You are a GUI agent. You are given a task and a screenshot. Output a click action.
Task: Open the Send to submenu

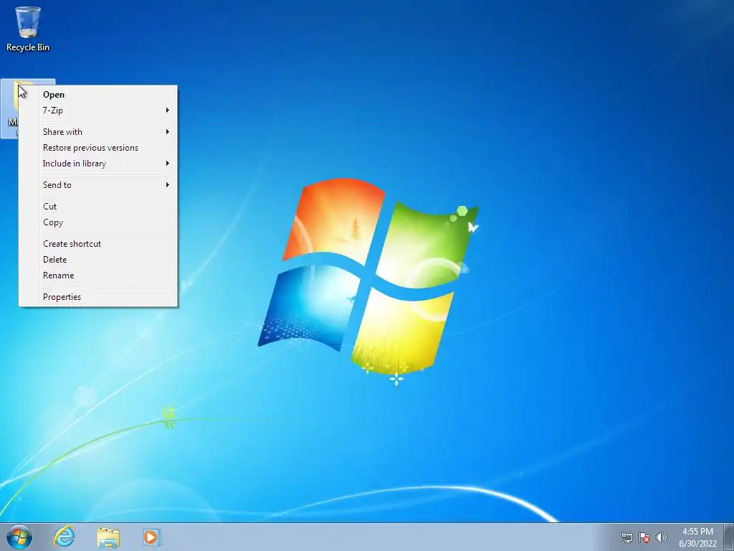tap(97, 185)
